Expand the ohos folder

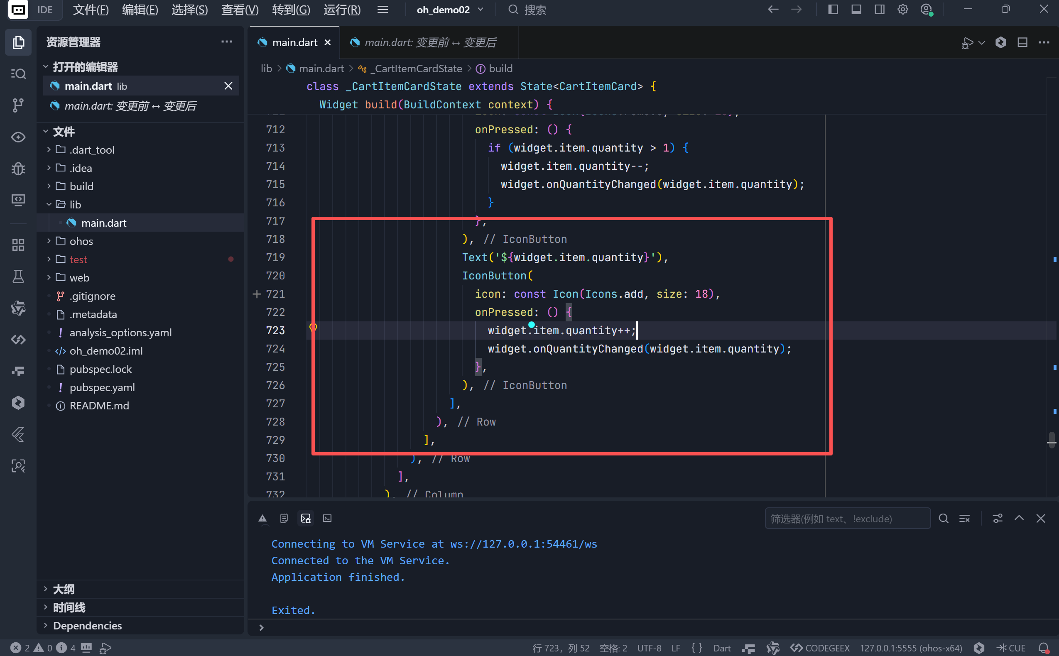coord(81,241)
